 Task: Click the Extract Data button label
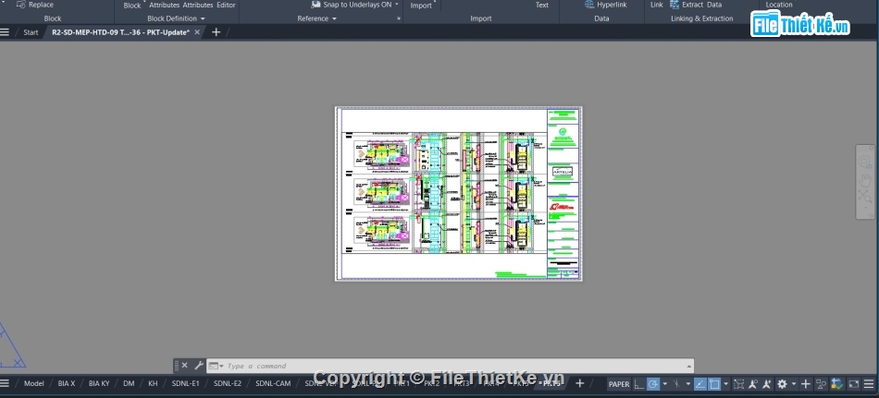[702, 5]
